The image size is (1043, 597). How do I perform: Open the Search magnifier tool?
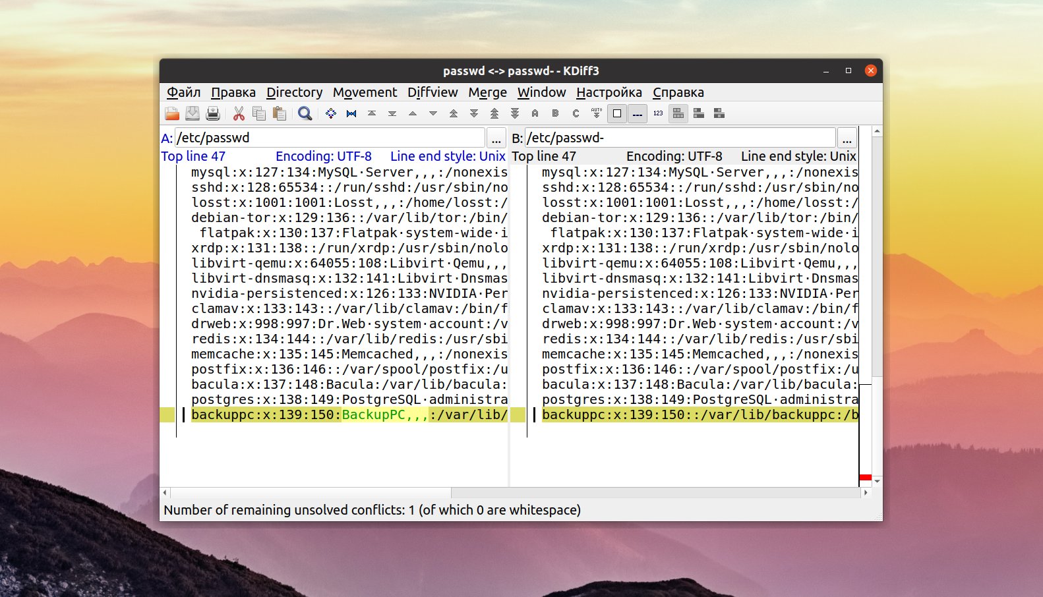pyautogui.click(x=305, y=113)
